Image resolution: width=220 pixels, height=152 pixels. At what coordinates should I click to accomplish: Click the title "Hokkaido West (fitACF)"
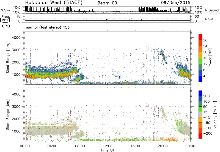click(x=54, y=3)
